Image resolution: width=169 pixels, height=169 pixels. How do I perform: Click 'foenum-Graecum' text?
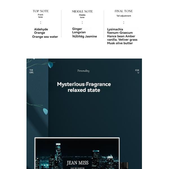coord(120,33)
